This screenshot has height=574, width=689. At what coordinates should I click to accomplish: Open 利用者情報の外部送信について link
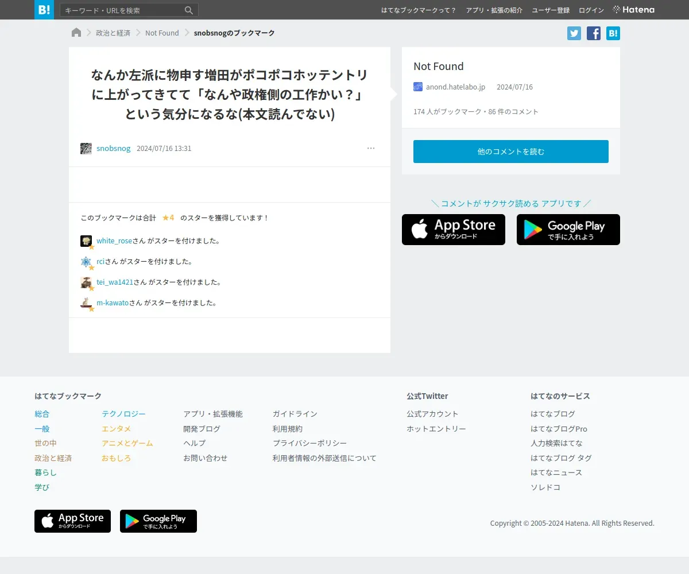324,458
